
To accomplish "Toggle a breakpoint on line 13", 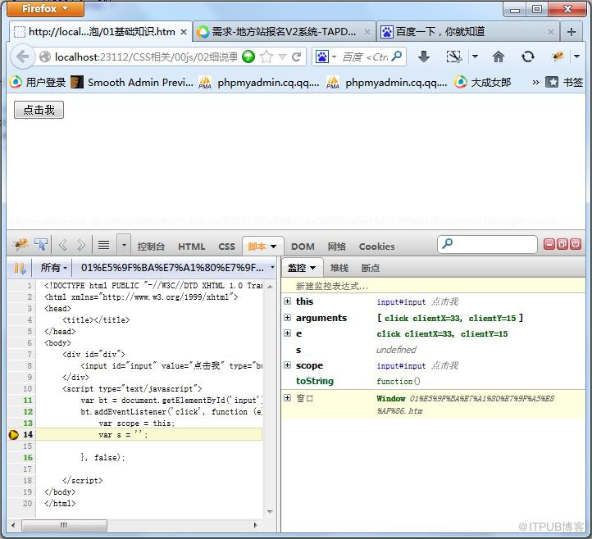I will click(28, 423).
